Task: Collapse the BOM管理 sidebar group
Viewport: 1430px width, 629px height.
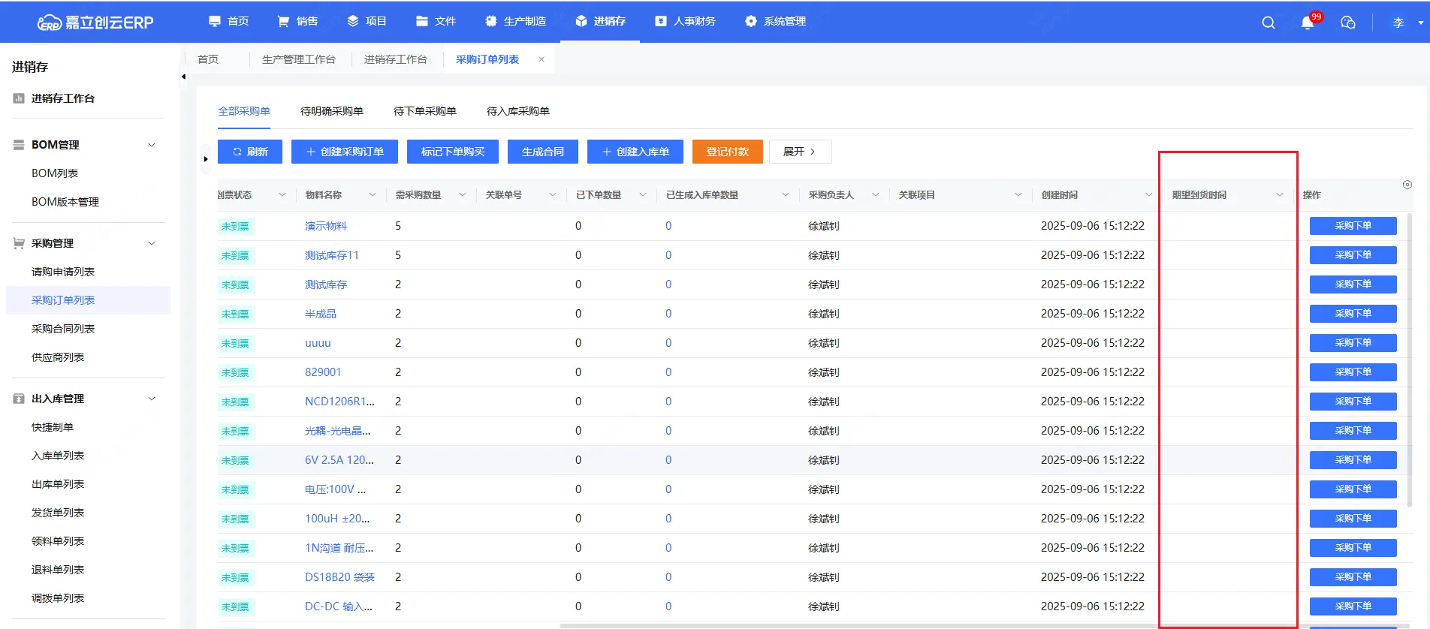Action: pyautogui.click(x=152, y=145)
